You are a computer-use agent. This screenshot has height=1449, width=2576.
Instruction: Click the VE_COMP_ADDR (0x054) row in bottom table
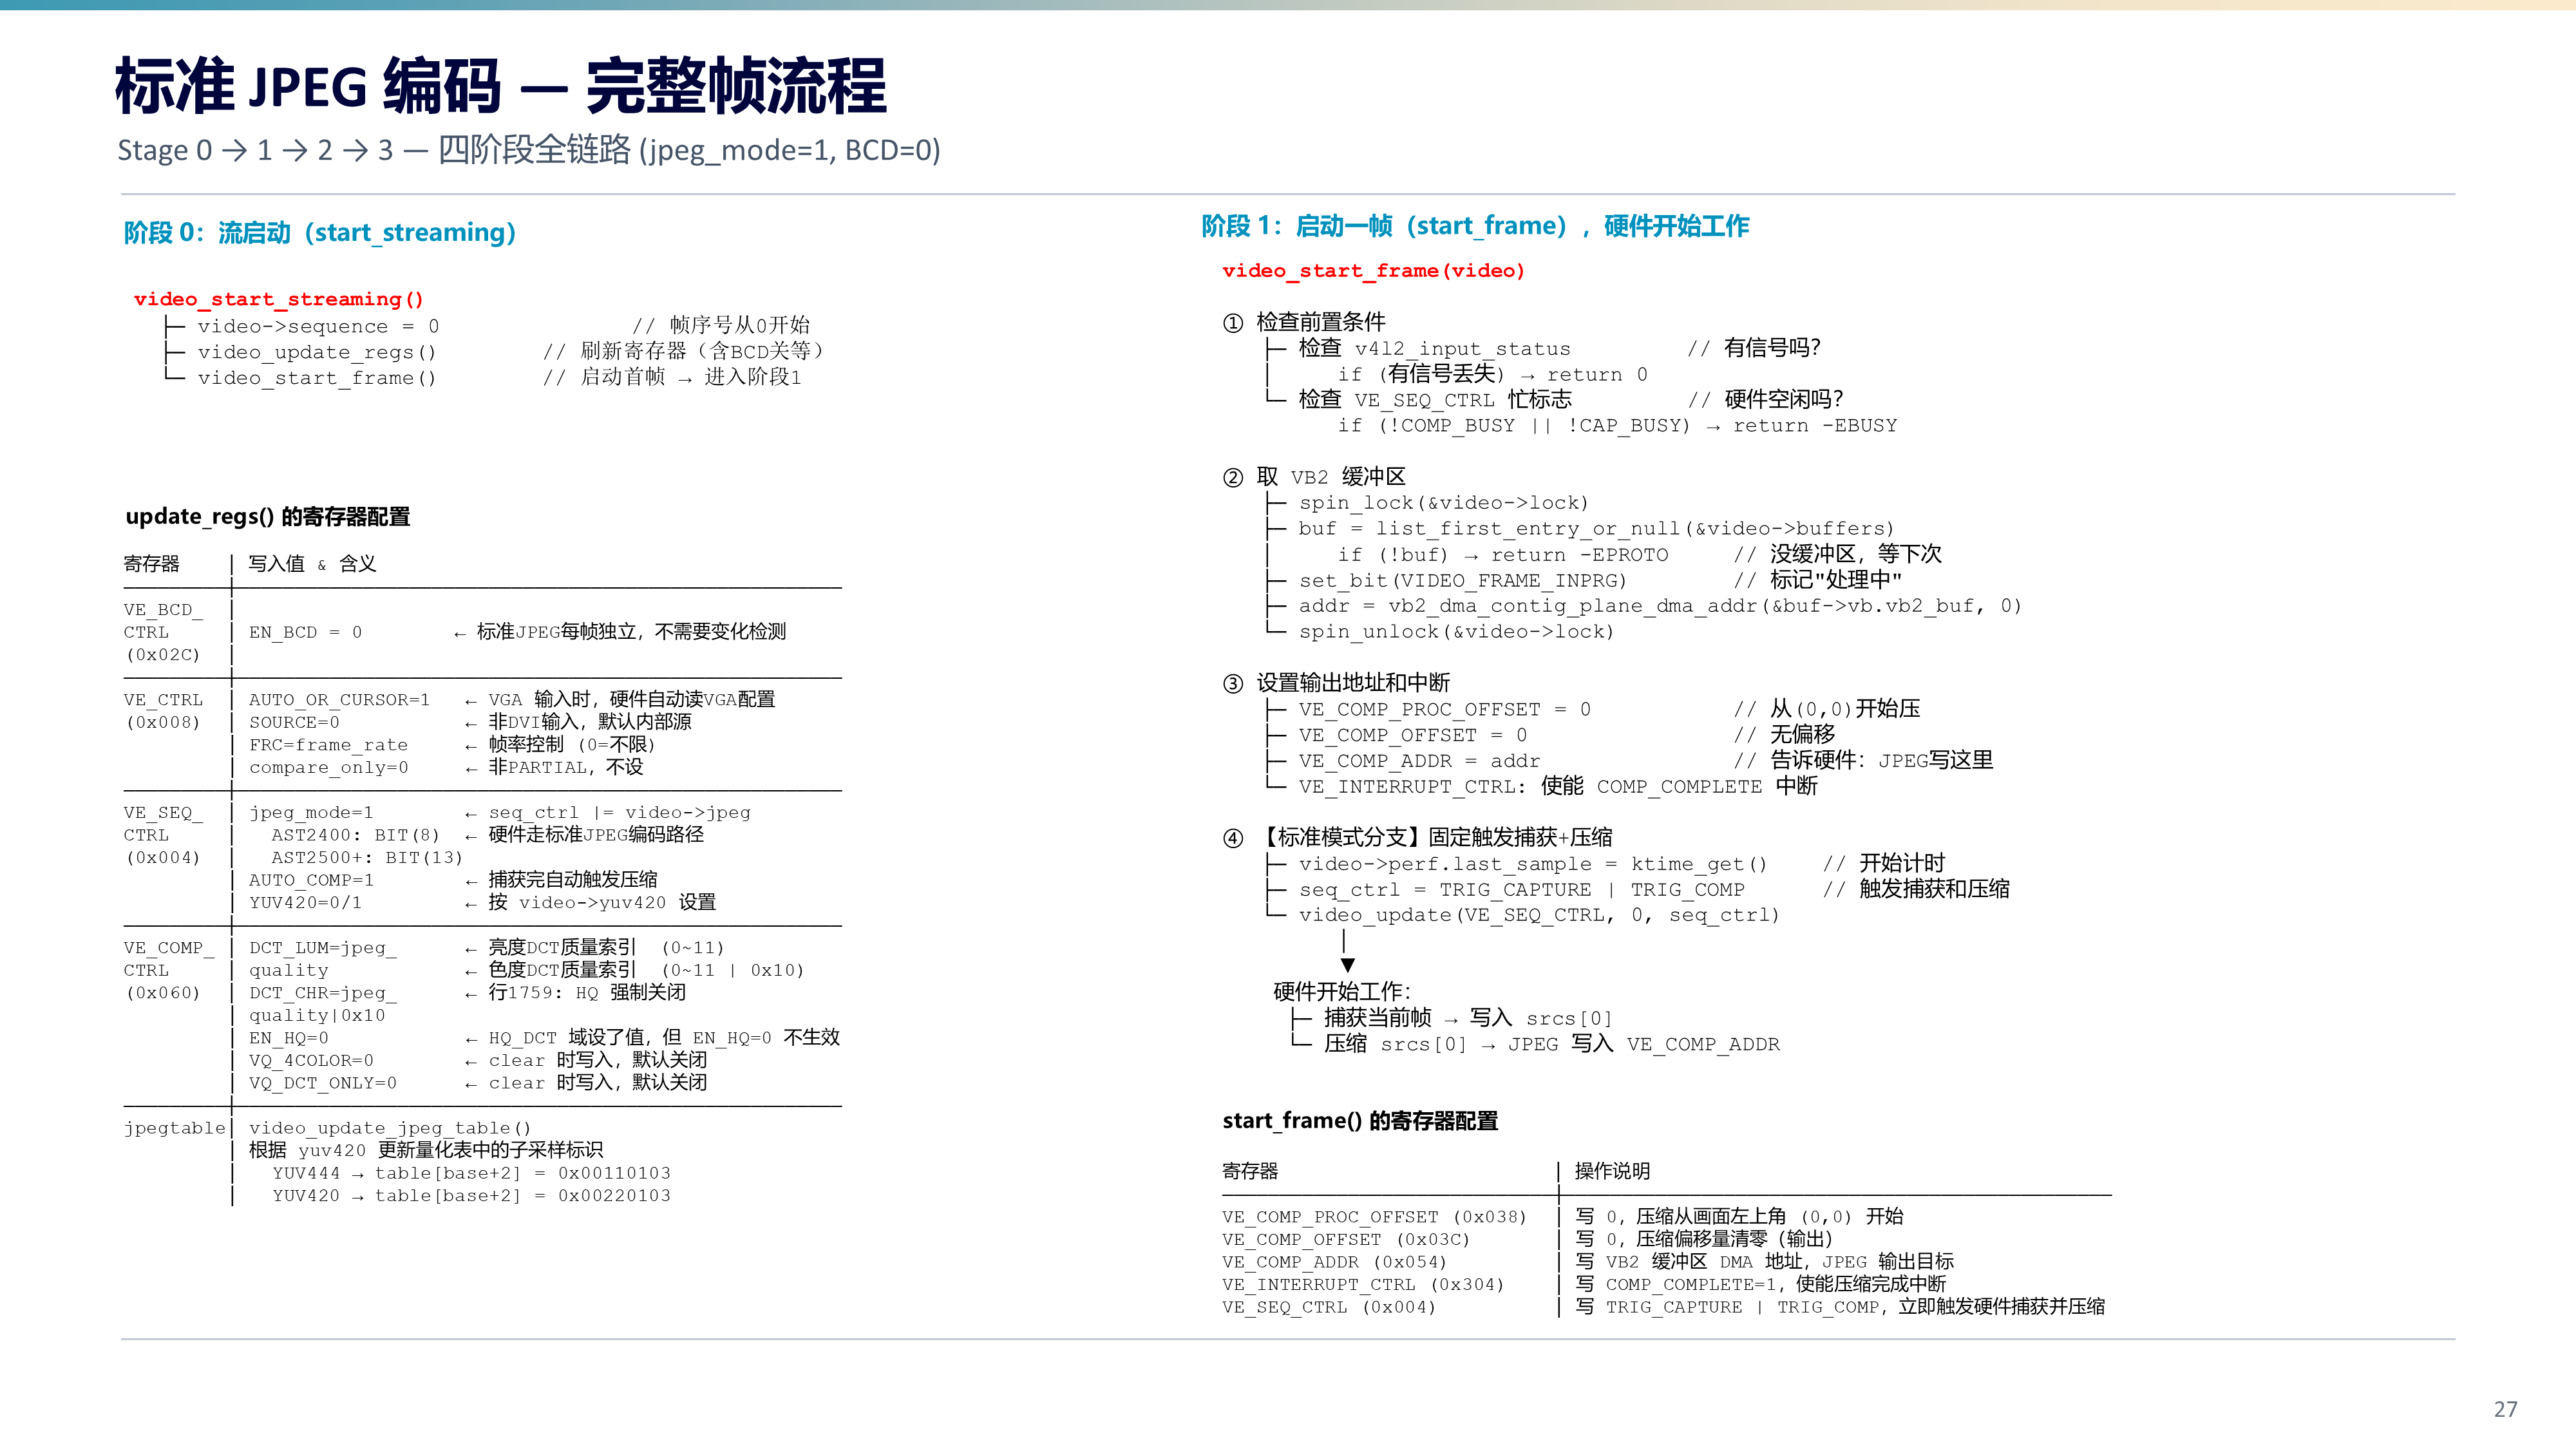1667,1262
